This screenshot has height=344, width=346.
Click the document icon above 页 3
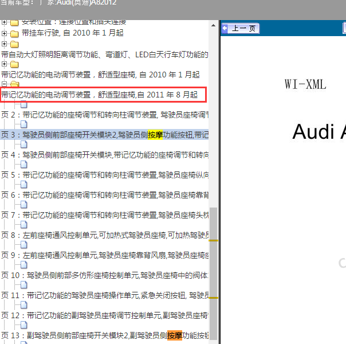24,124
